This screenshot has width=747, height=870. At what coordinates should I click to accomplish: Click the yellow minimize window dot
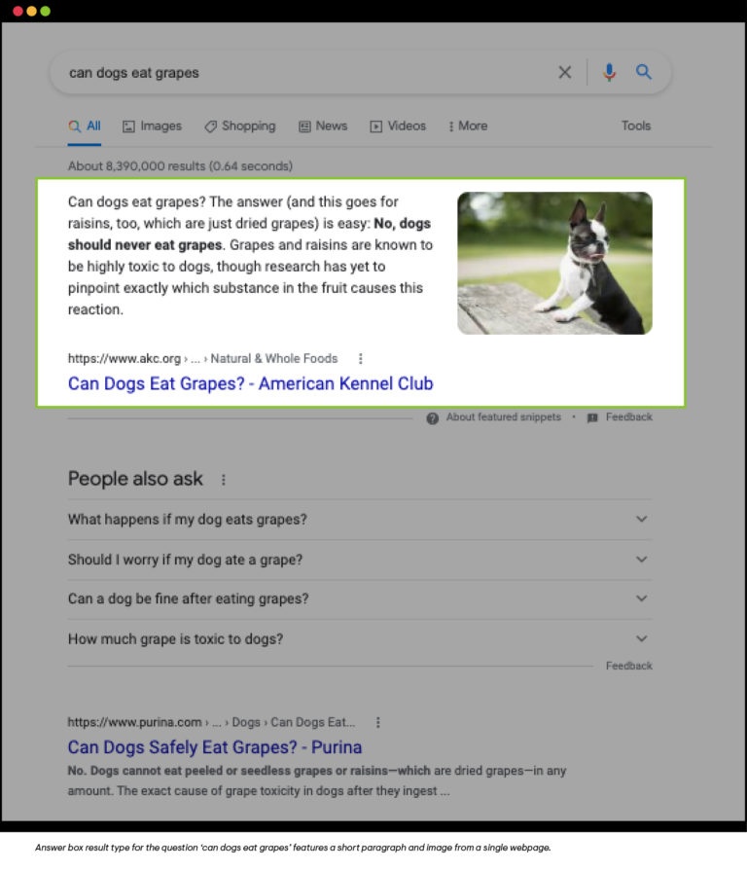tap(31, 11)
